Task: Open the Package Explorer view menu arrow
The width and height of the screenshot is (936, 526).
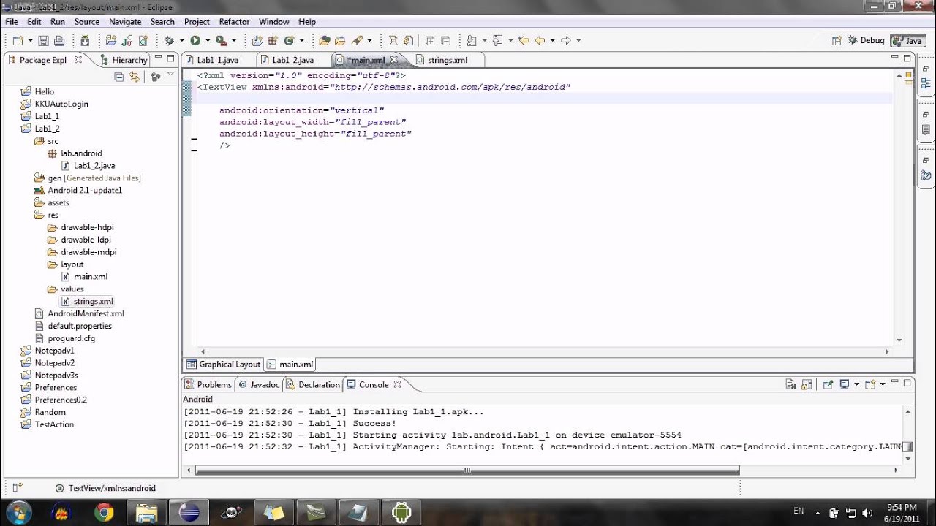Action: tap(170, 75)
